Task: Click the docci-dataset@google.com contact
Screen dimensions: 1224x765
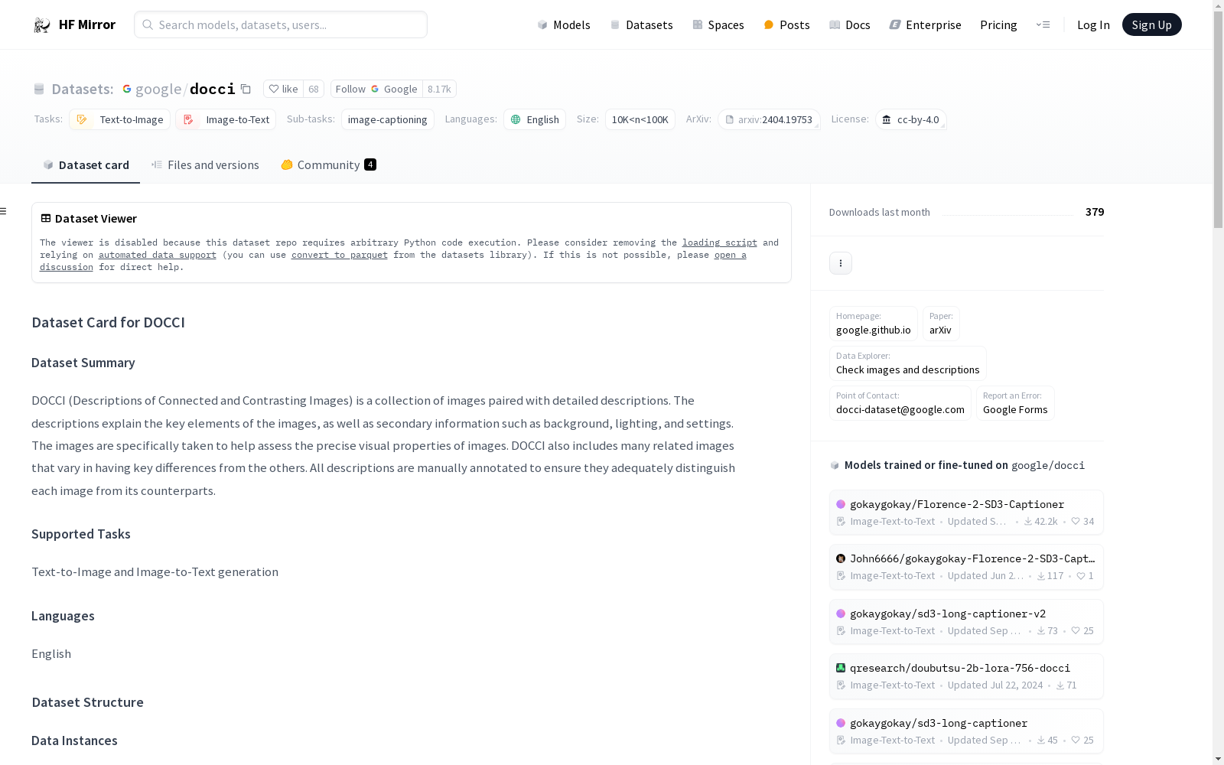Action: pyautogui.click(x=900, y=403)
